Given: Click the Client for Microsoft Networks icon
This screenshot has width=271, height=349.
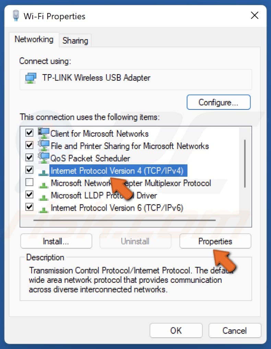Looking at the screenshot, I should pyautogui.click(x=44, y=133).
